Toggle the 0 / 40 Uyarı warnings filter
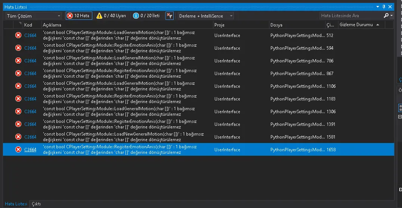This screenshot has height=208, width=402. point(111,16)
